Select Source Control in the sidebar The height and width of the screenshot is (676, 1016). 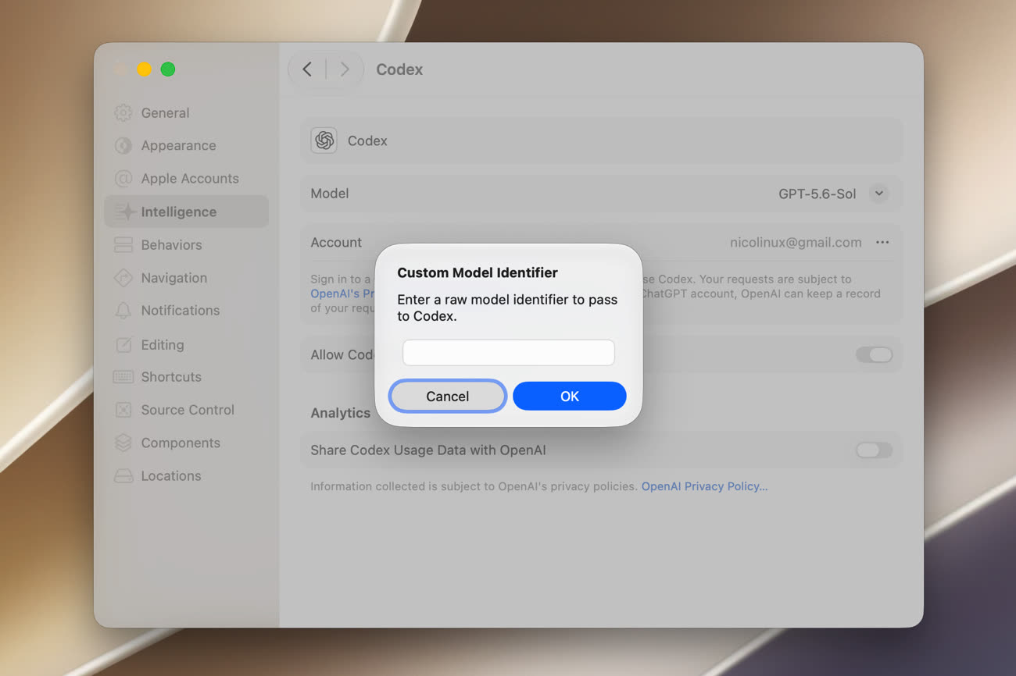[x=186, y=410]
